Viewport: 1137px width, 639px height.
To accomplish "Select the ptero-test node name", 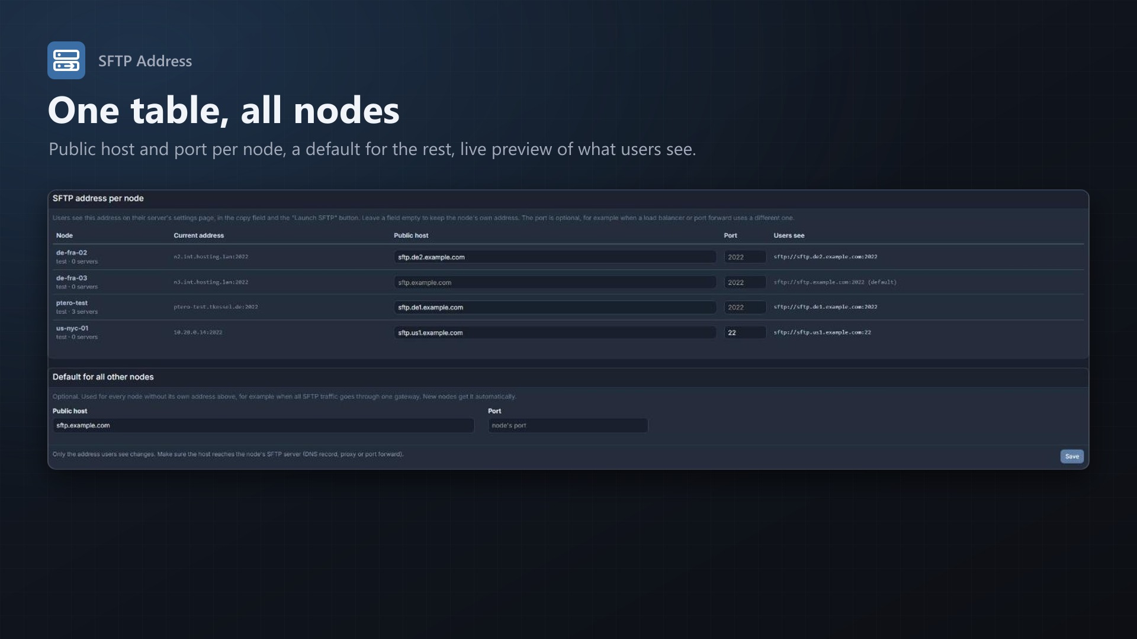I will click(x=72, y=303).
